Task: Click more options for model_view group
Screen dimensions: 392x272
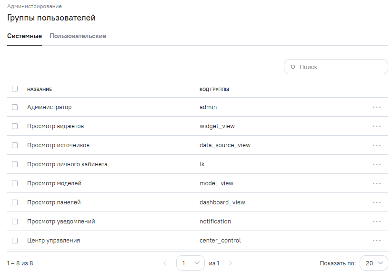Action: (x=377, y=183)
